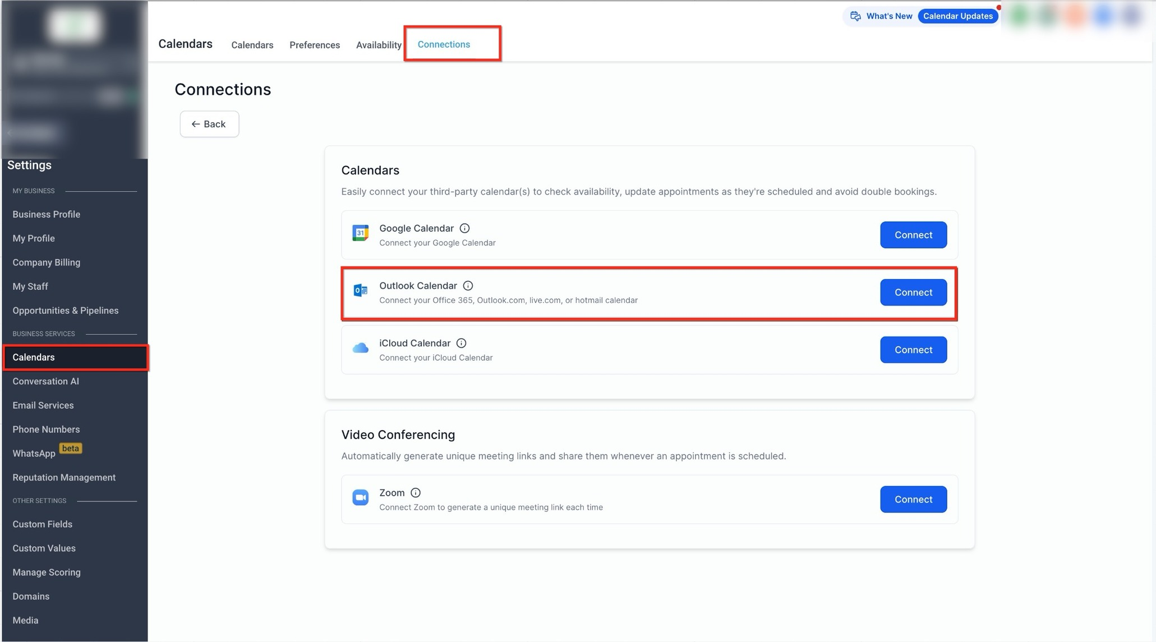Click the Outlook Calendar logo icon
This screenshot has height=642, width=1156.
point(360,290)
